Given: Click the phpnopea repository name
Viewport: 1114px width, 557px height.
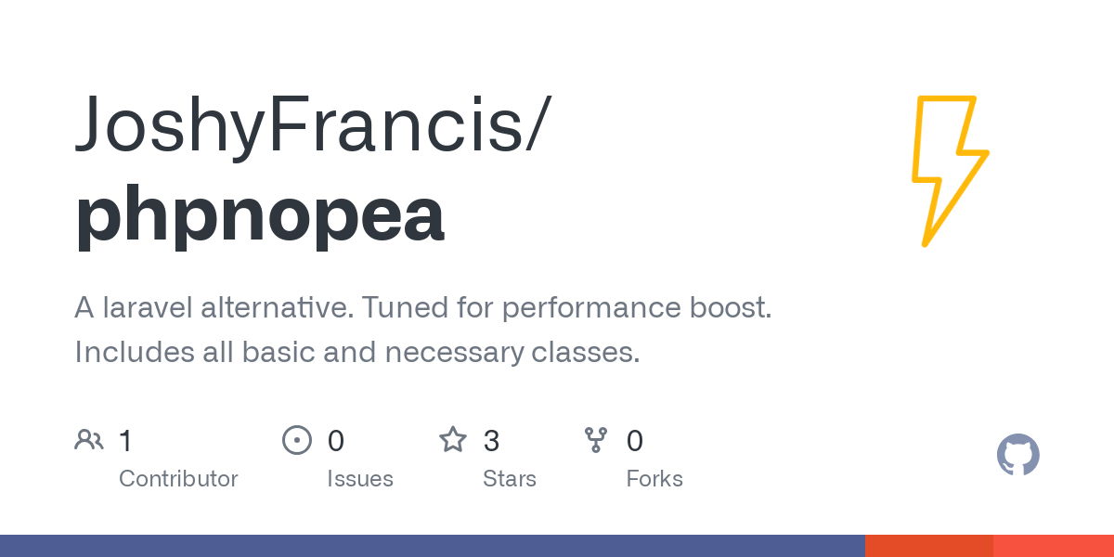Looking at the screenshot, I should click(x=260, y=214).
